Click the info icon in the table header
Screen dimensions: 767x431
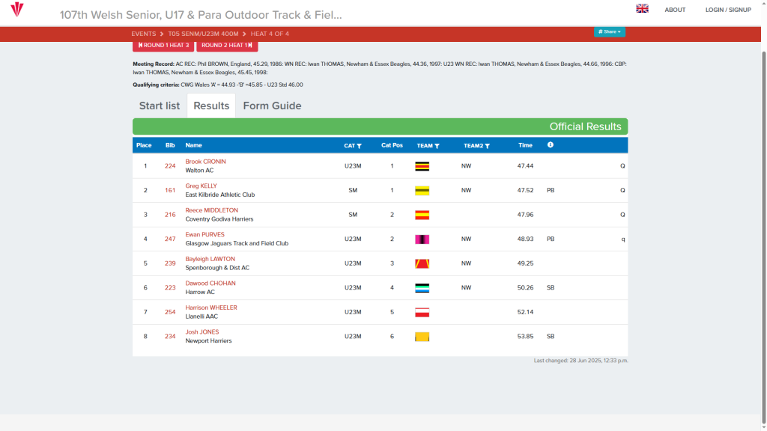pos(551,145)
